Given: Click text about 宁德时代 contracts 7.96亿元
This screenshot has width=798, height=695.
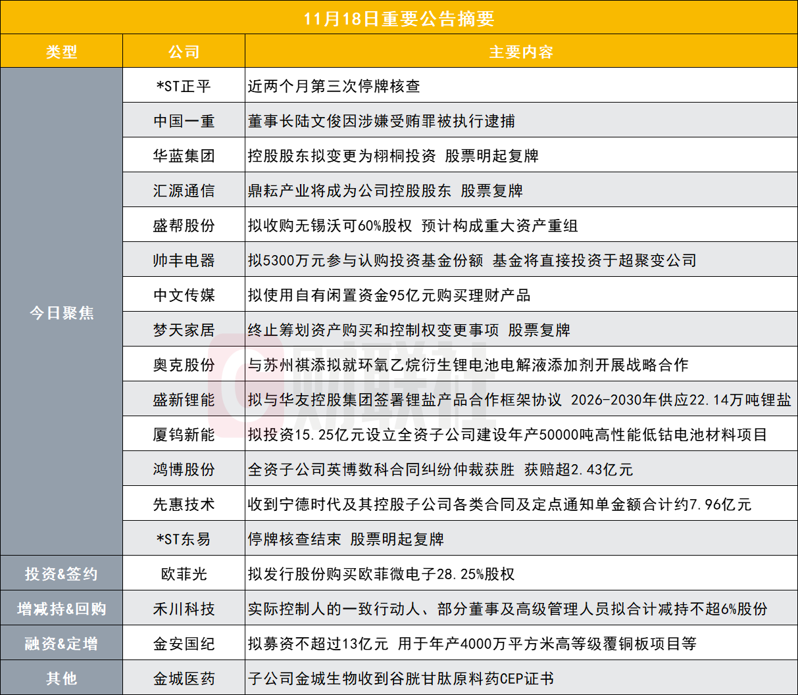Looking at the screenshot, I should click(500, 504).
